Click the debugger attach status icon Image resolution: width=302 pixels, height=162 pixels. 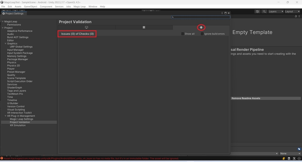pyautogui.click(x=284, y=158)
